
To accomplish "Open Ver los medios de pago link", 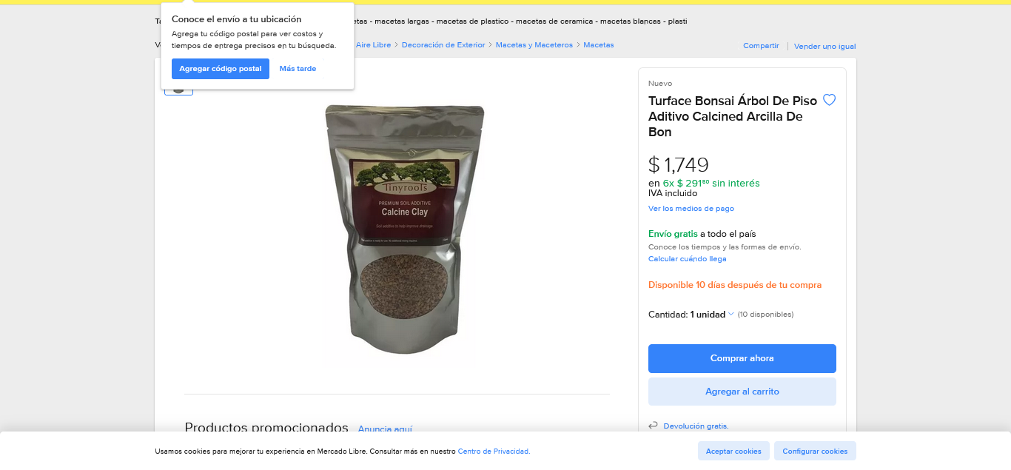I will (x=691, y=209).
